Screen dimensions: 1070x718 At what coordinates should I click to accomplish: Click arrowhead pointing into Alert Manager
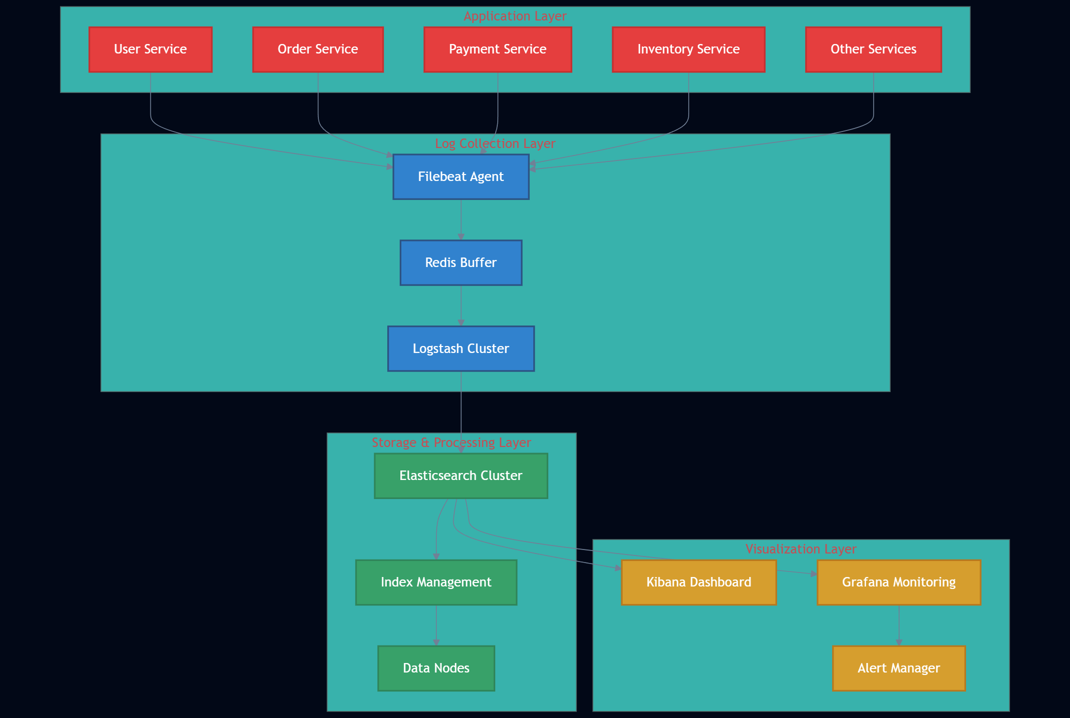coord(899,642)
